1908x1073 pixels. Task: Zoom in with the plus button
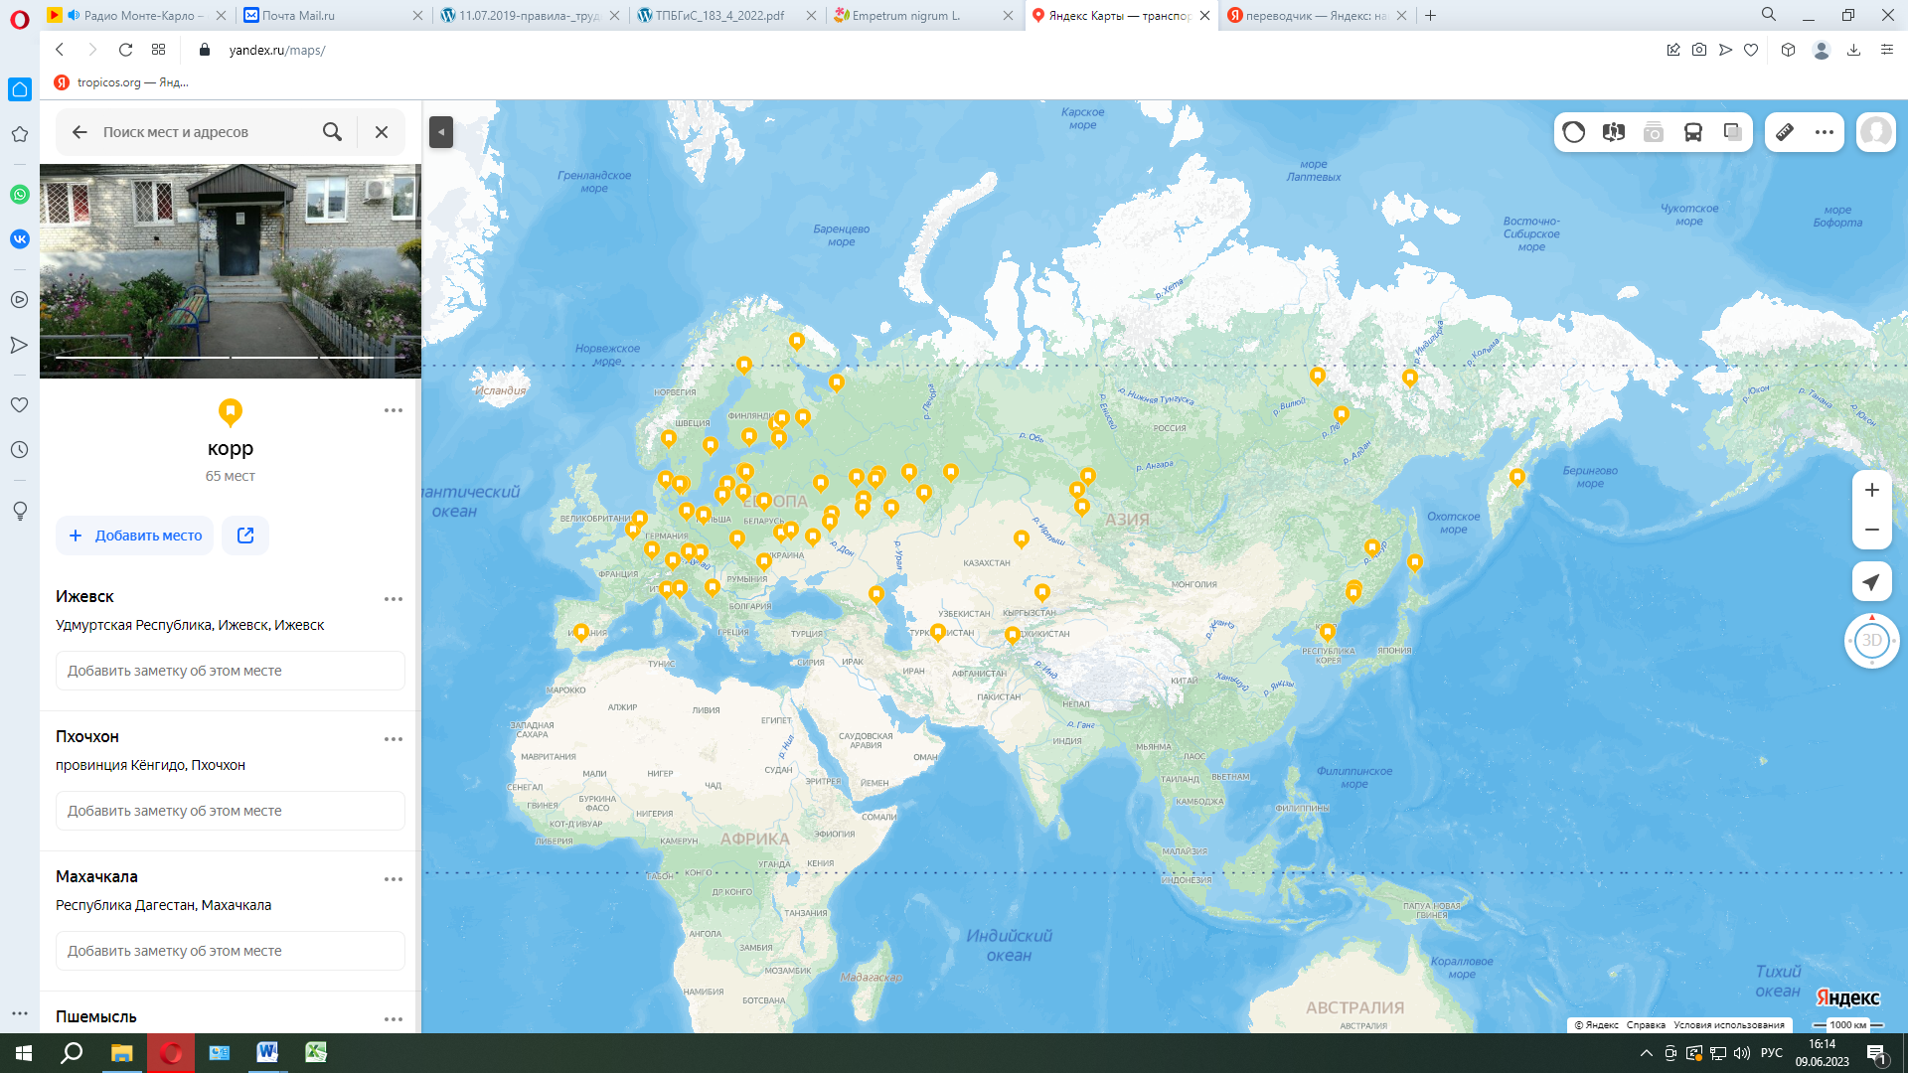pyautogui.click(x=1872, y=490)
